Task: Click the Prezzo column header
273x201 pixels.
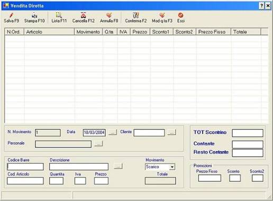Action: pos(140,32)
